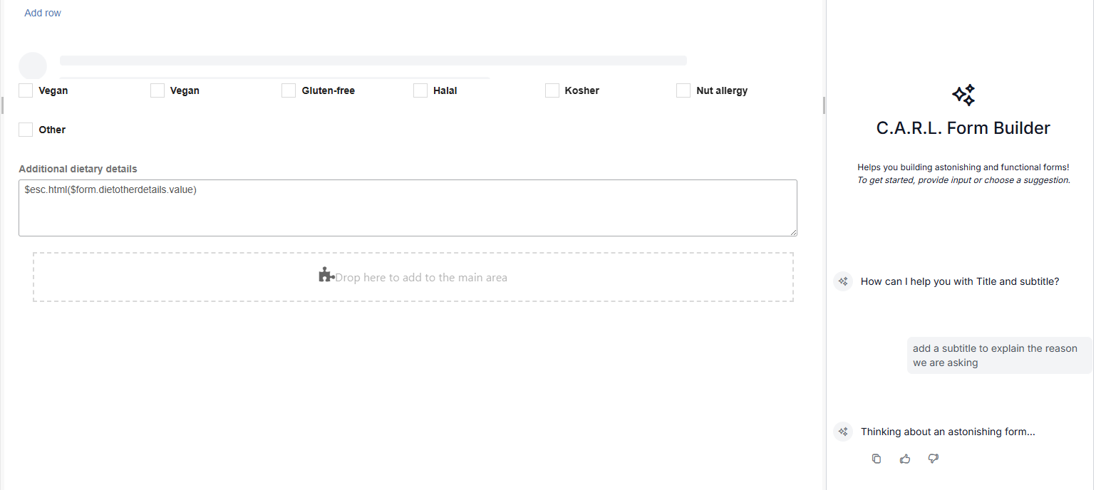Select the Kosher checkbox
1096x490 pixels.
coord(552,90)
